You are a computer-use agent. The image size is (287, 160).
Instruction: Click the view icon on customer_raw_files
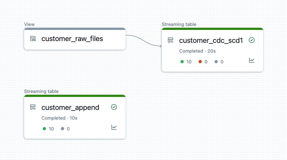(33, 39)
